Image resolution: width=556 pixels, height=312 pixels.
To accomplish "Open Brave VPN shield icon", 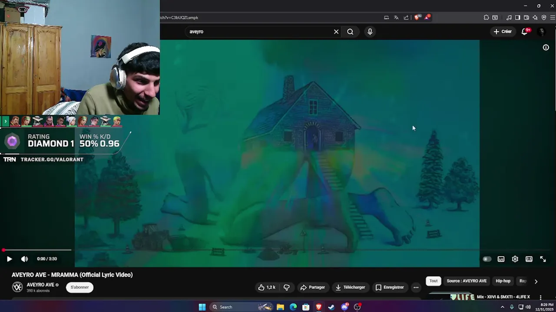I will (x=544, y=18).
